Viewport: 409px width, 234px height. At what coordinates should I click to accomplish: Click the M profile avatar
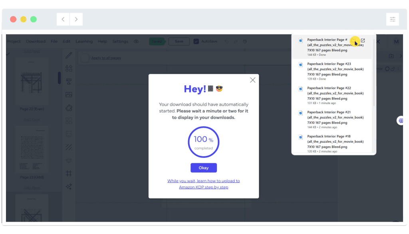tap(396, 41)
